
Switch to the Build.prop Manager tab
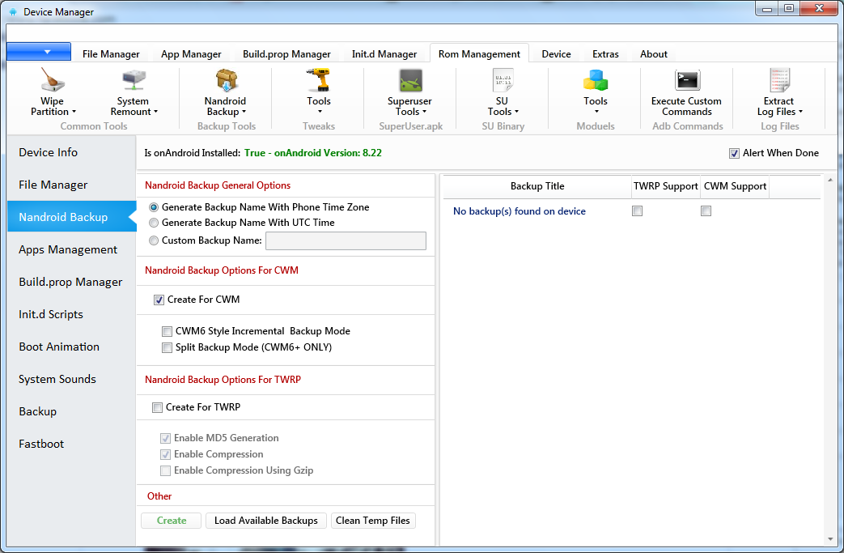286,54
